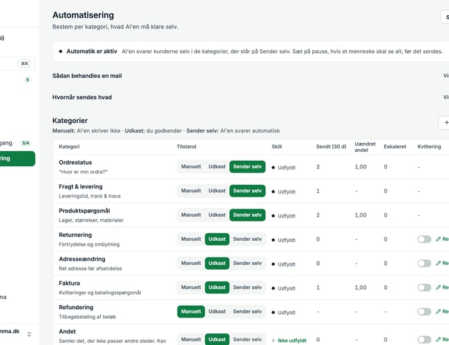
Task: Select Manuelt for Refundering
Action: coord(191,311)
